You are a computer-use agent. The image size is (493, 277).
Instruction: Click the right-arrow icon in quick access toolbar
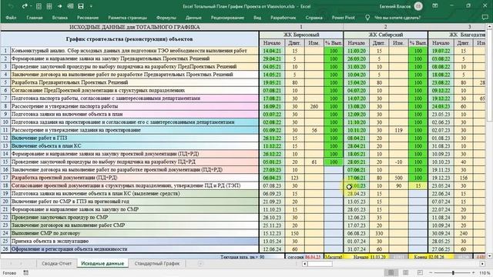click(x=59, y=6)
